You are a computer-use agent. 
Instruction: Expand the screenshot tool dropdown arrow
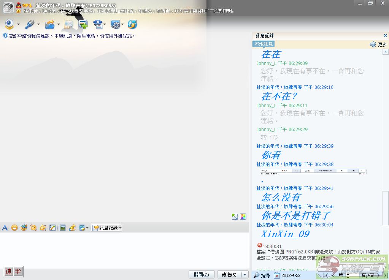tap(87, 228)
